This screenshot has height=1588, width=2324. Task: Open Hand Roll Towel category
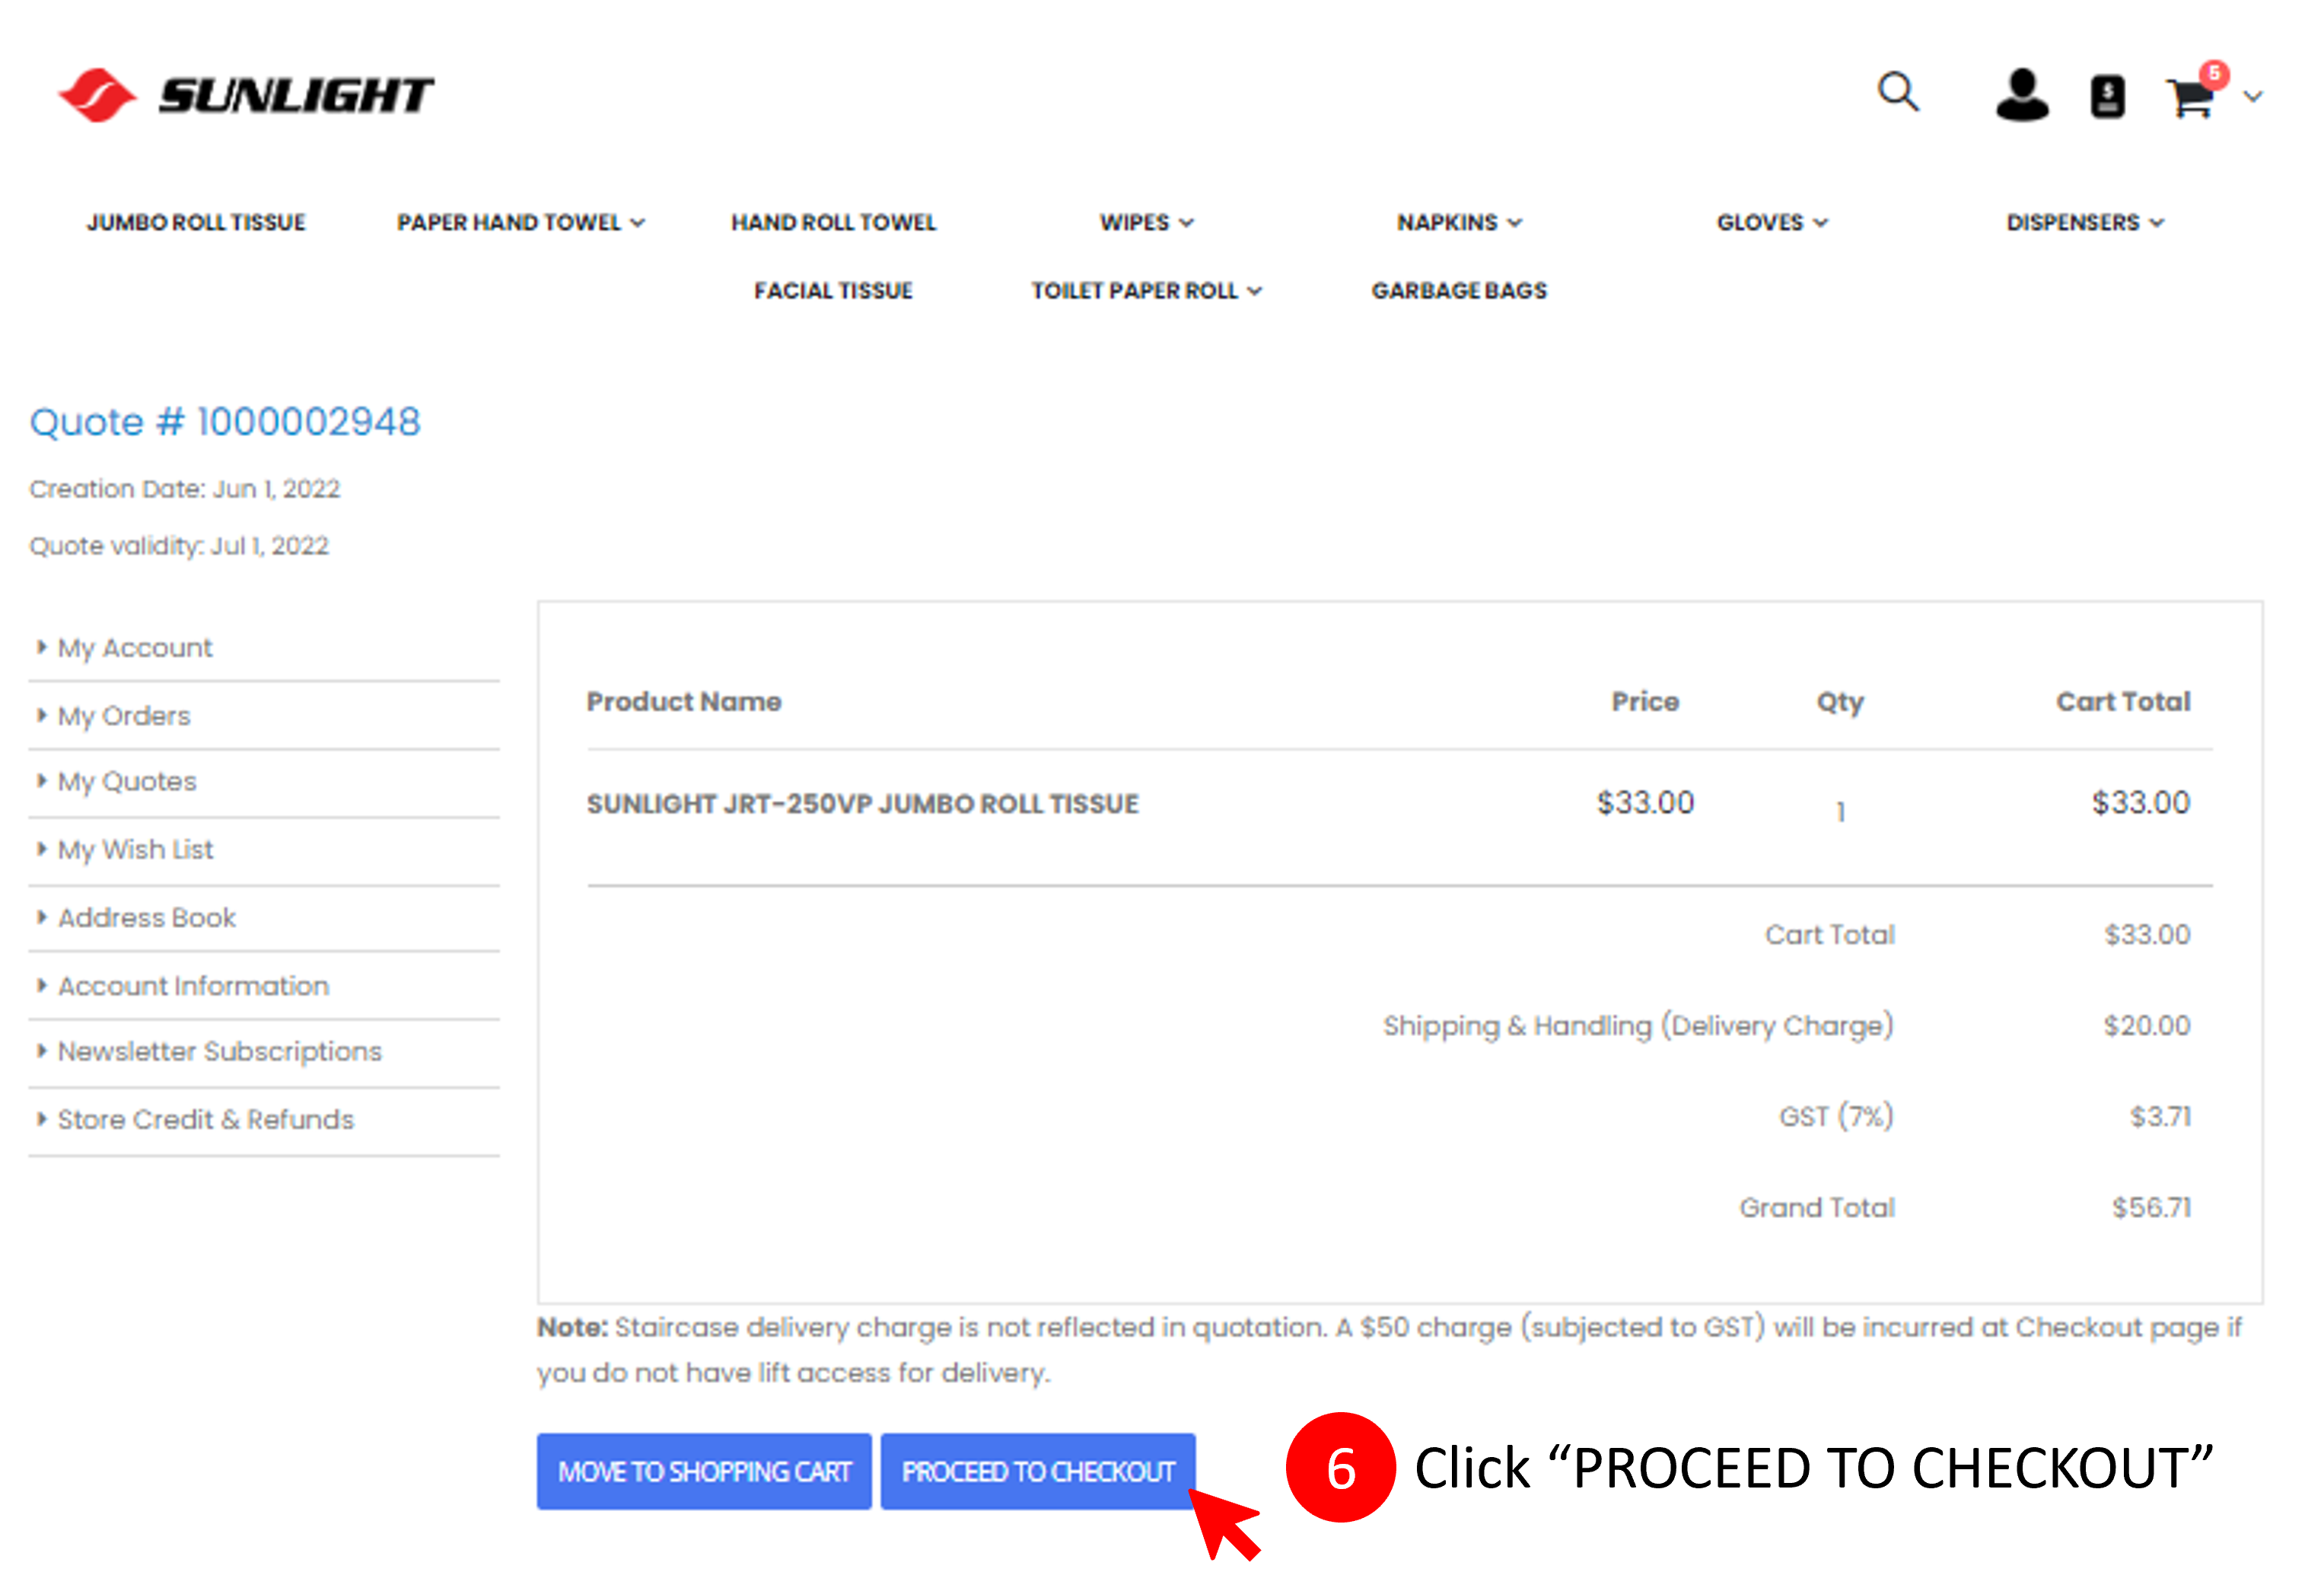[833, 222]
